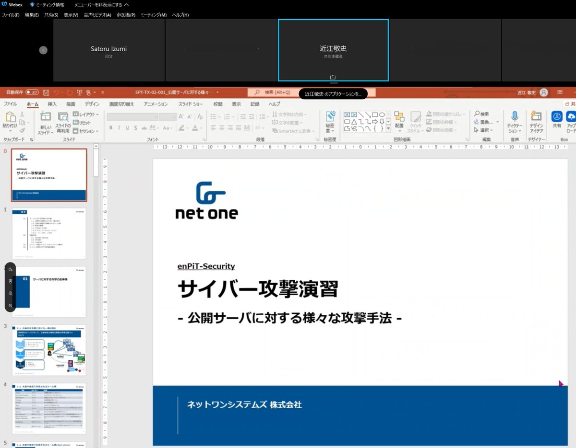
Task: Select slide 3 thumbnail in slide panel
Action: click(x=48, y=350)
